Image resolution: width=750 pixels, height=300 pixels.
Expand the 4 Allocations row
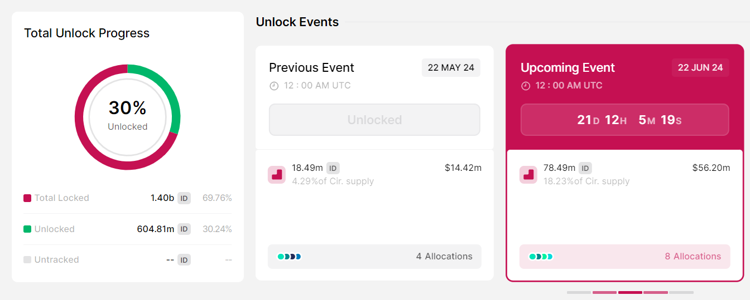click(x=374, y=257)
